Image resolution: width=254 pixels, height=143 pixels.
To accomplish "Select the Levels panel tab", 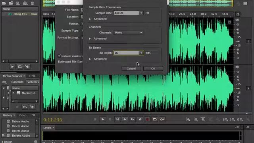I will point(47,128).
